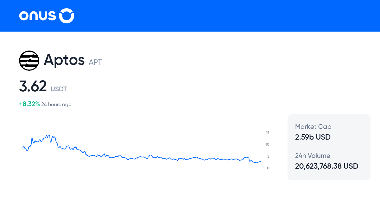Select the 2.59b USD market cap value
This screenshot has height=199, width=380.
pyautogui.click(x=313, y=137)
